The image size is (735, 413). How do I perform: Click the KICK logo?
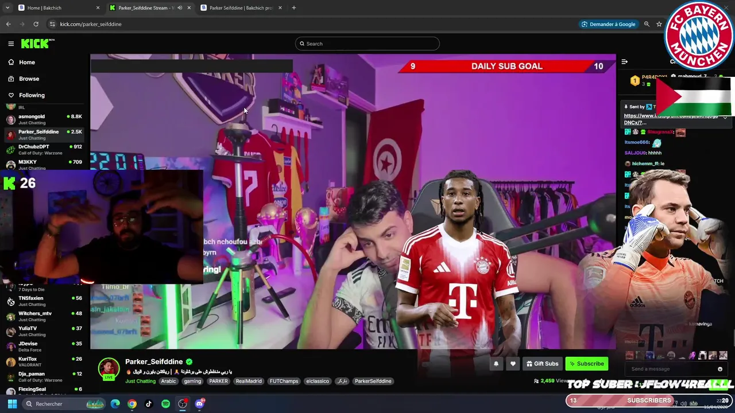point(37,44)
